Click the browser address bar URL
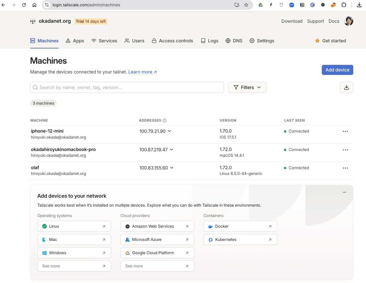 [x=86, y=5]
